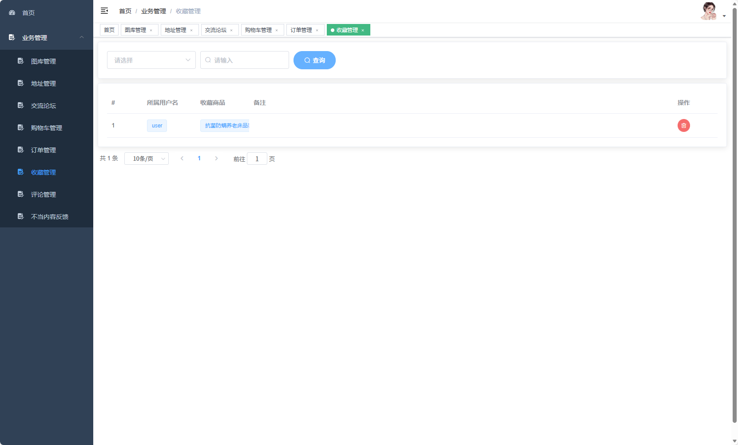738x445 pixels.
Task: Open the 请选择 filter dropdown
Action: (151, 60)
